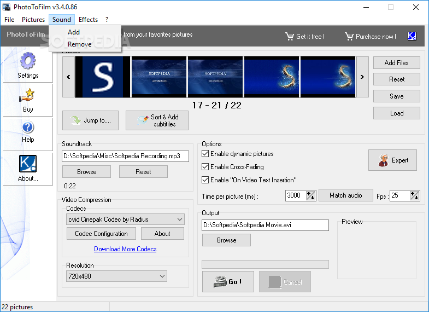
Task: Open the File menu
Action: (x=9, y=20)
